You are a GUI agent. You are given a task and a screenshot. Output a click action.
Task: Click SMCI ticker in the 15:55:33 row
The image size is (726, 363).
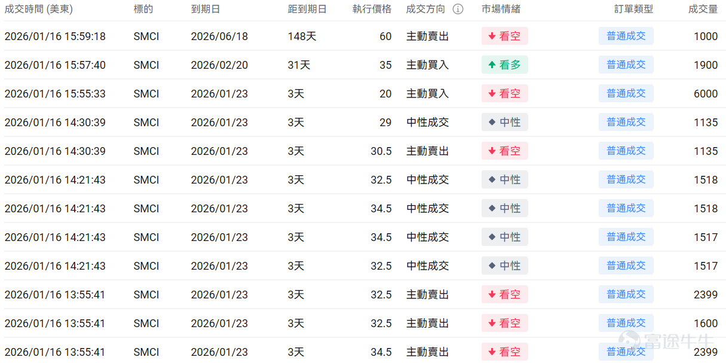click(146, 94)
